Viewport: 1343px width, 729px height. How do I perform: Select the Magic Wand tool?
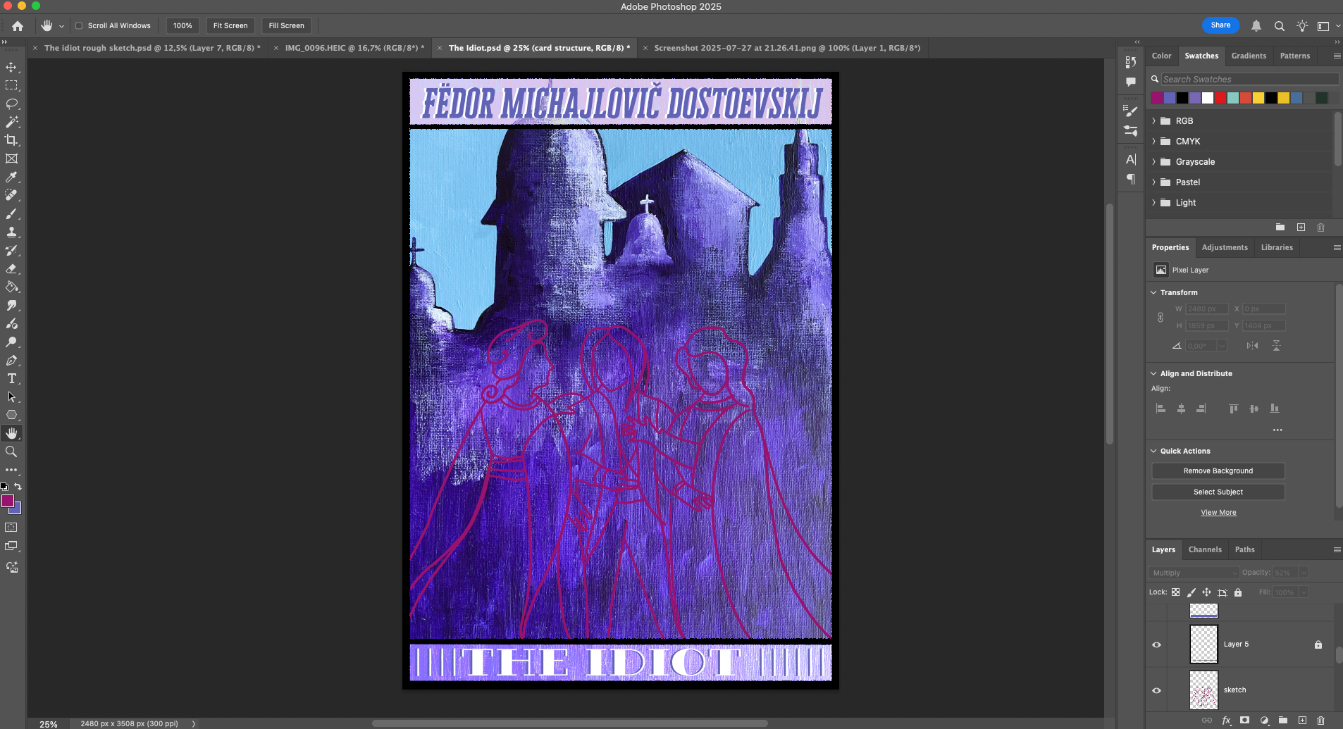[x=11, y=122]
